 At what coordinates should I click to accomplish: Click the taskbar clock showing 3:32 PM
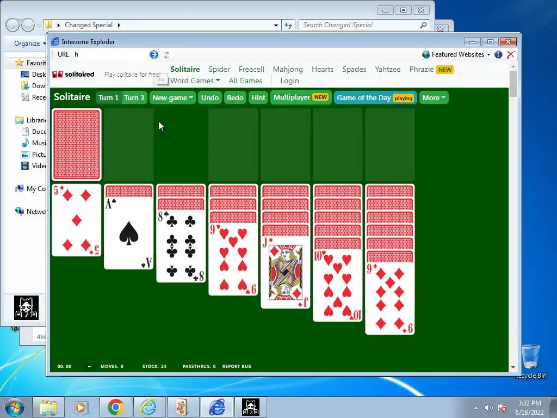tap(529, 407)
